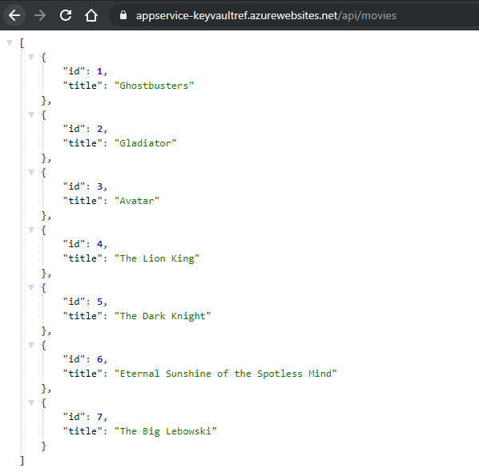
Task: Open the home page via house icon
Action: (91, 15)
